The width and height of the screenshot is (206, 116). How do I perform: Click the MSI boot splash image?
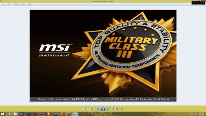pos(103,55)
